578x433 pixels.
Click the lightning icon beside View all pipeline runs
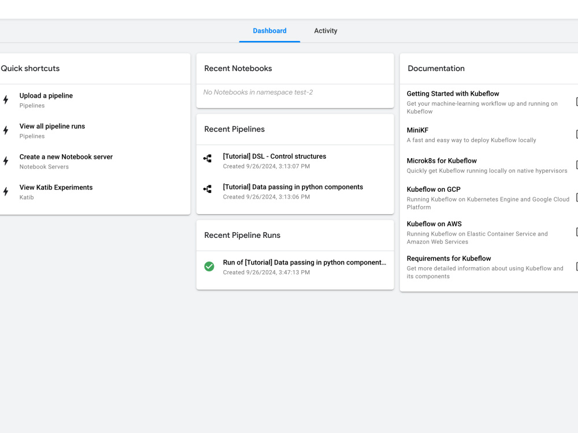pos(6,130)
